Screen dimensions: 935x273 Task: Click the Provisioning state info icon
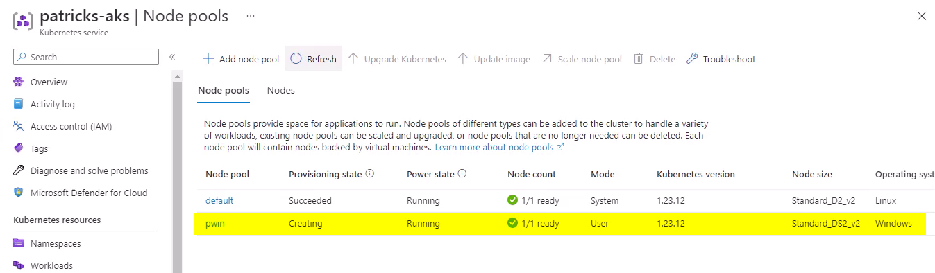tap(370, 174)
